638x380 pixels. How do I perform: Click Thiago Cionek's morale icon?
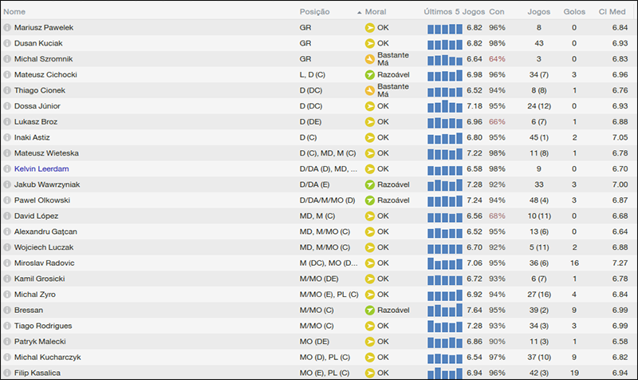point(369,90)
